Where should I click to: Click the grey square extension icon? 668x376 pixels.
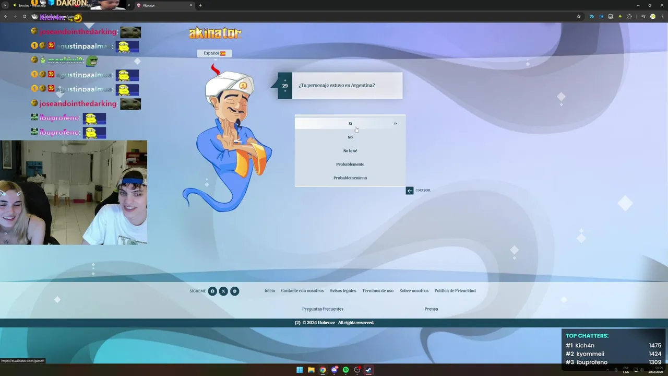click(611, 17)
